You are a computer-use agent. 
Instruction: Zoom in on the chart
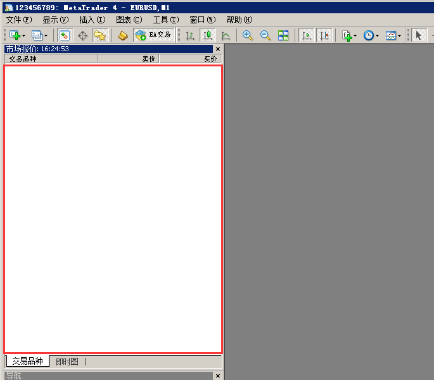click(248, 35)
